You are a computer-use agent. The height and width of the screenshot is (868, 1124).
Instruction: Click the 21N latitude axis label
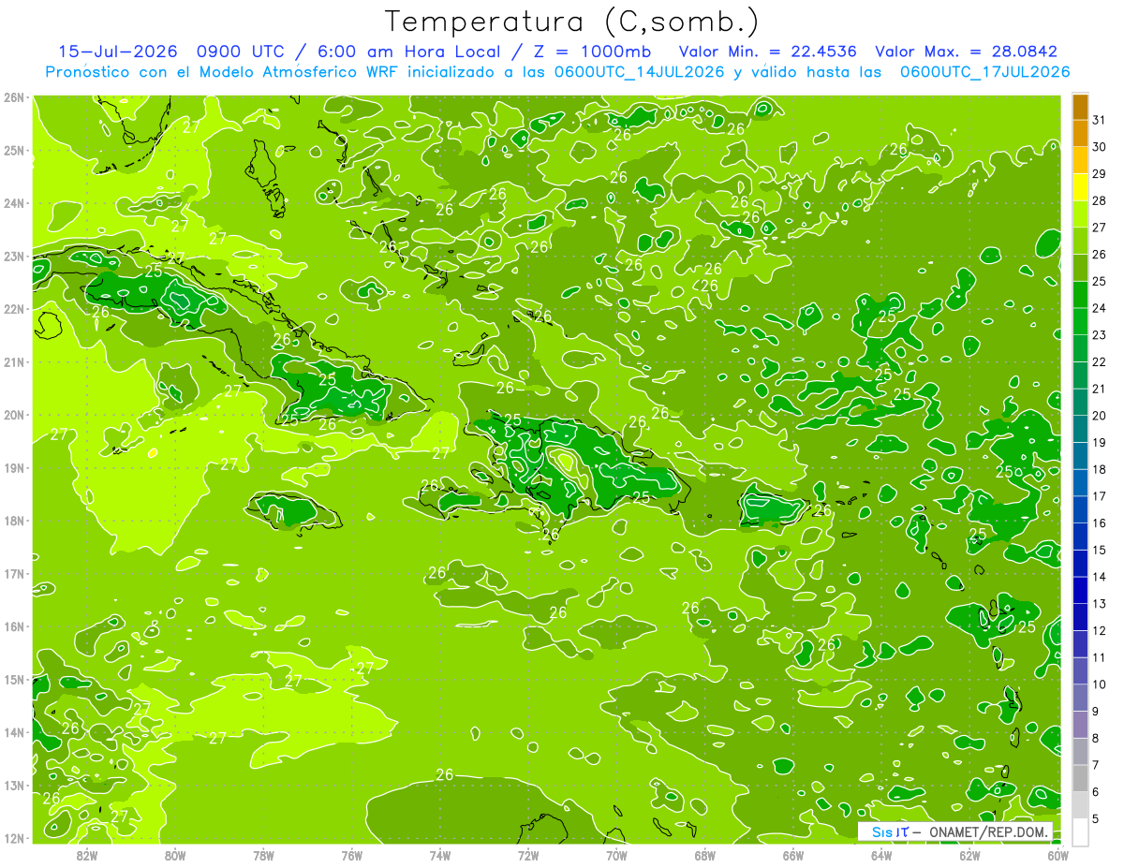click(x=13, y=361)
